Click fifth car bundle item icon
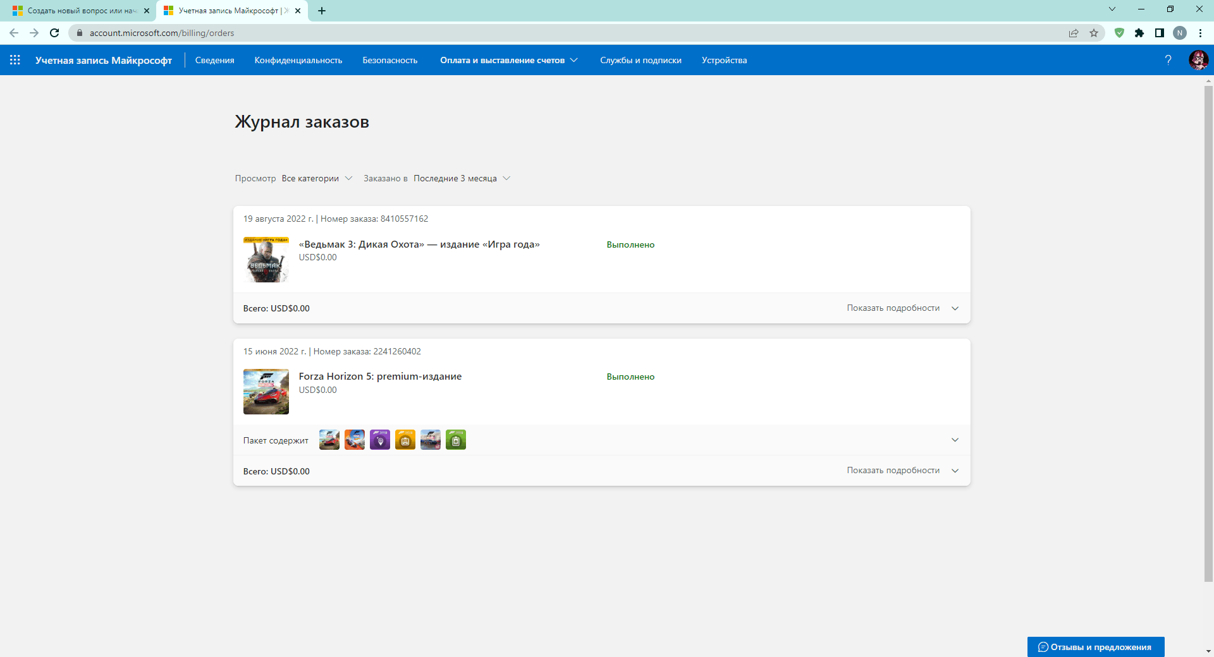The image size is (1214, 657). coord(431,440)
